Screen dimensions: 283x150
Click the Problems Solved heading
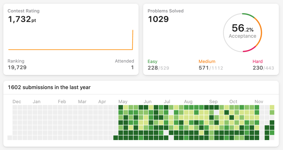(166, 11)
